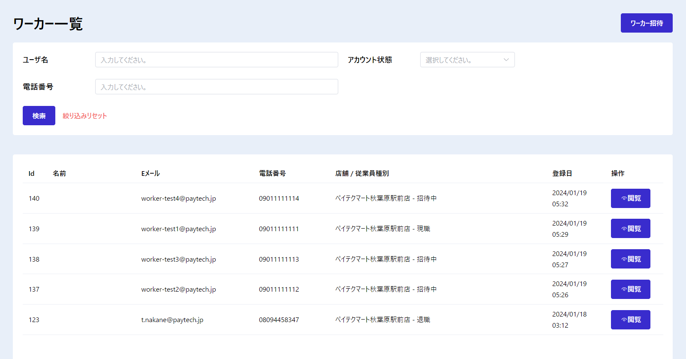
Task: View worker with Id 139
Action: pyautogui.click(x=631, y=229)
